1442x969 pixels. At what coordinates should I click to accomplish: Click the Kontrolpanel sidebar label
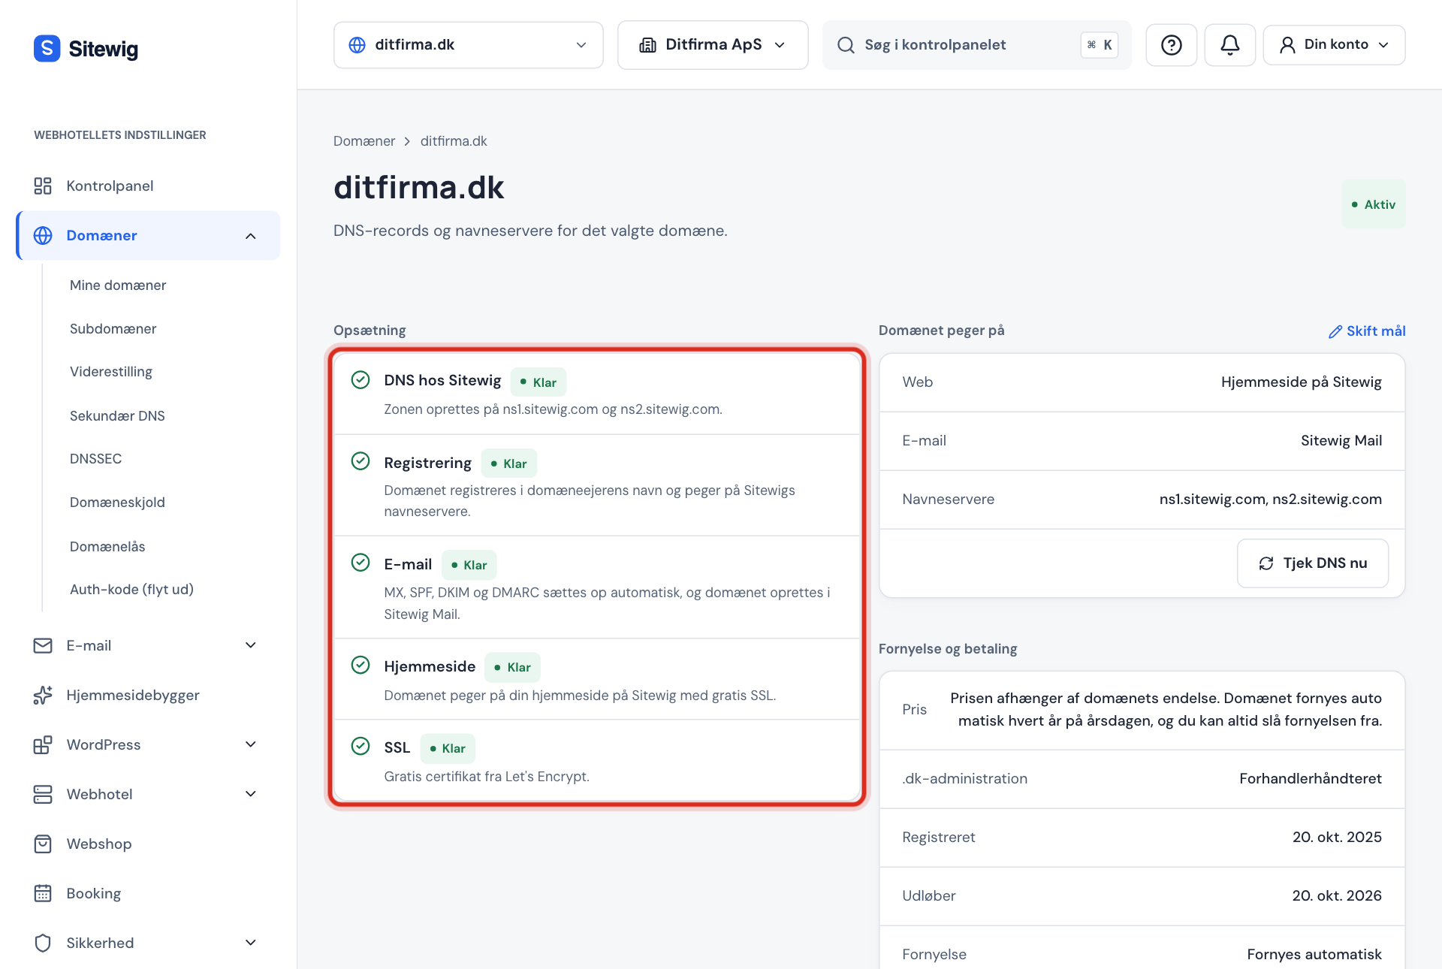110,186
